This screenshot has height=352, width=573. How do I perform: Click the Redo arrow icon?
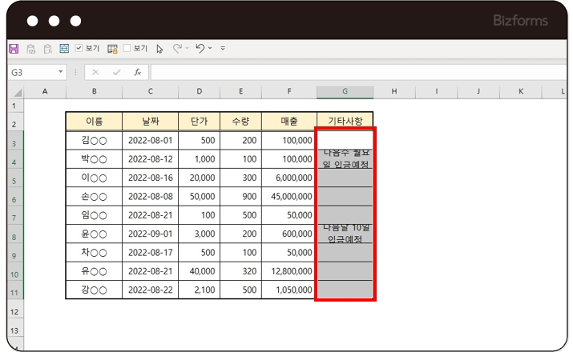pyautogui.click(x=178, y=49)
